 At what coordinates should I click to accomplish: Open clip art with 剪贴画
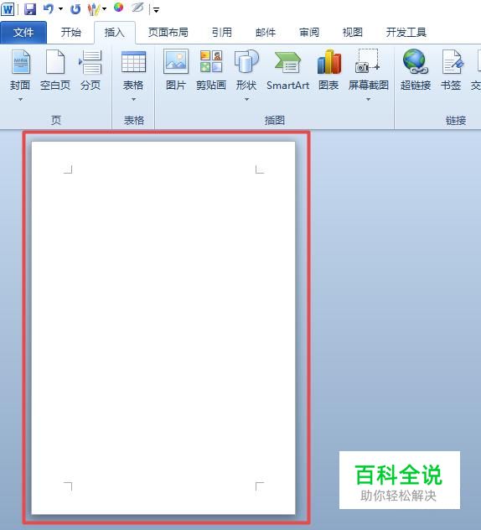pyautogui.click(x=211, y=70)
